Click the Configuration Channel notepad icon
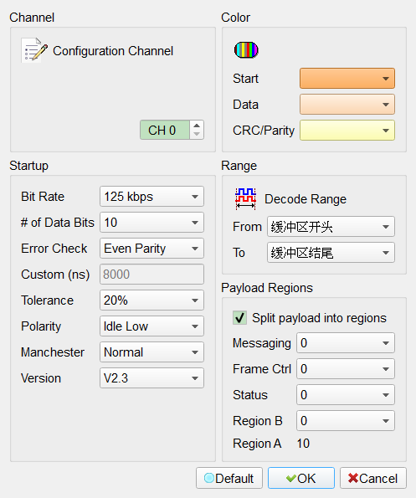Viewport: 416px width, 498px height. click(x=34, y=50)
